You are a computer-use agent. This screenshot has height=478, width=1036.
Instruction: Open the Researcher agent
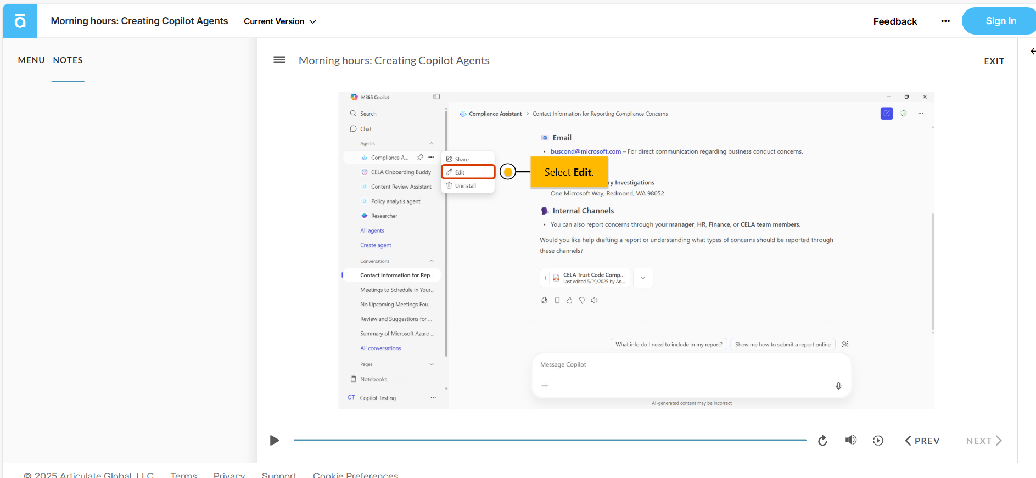point(379,216)
